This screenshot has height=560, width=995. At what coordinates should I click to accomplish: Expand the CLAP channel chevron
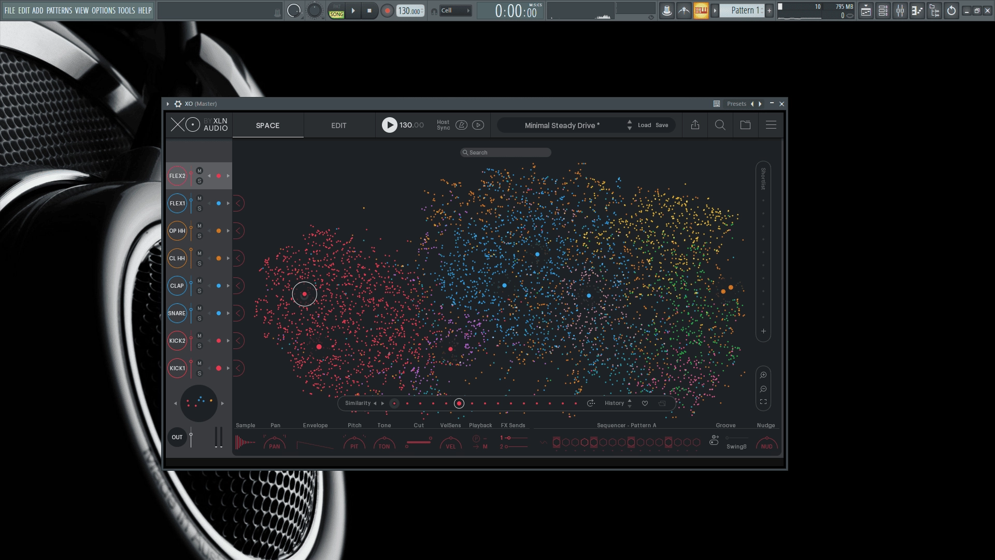[238, 286]
